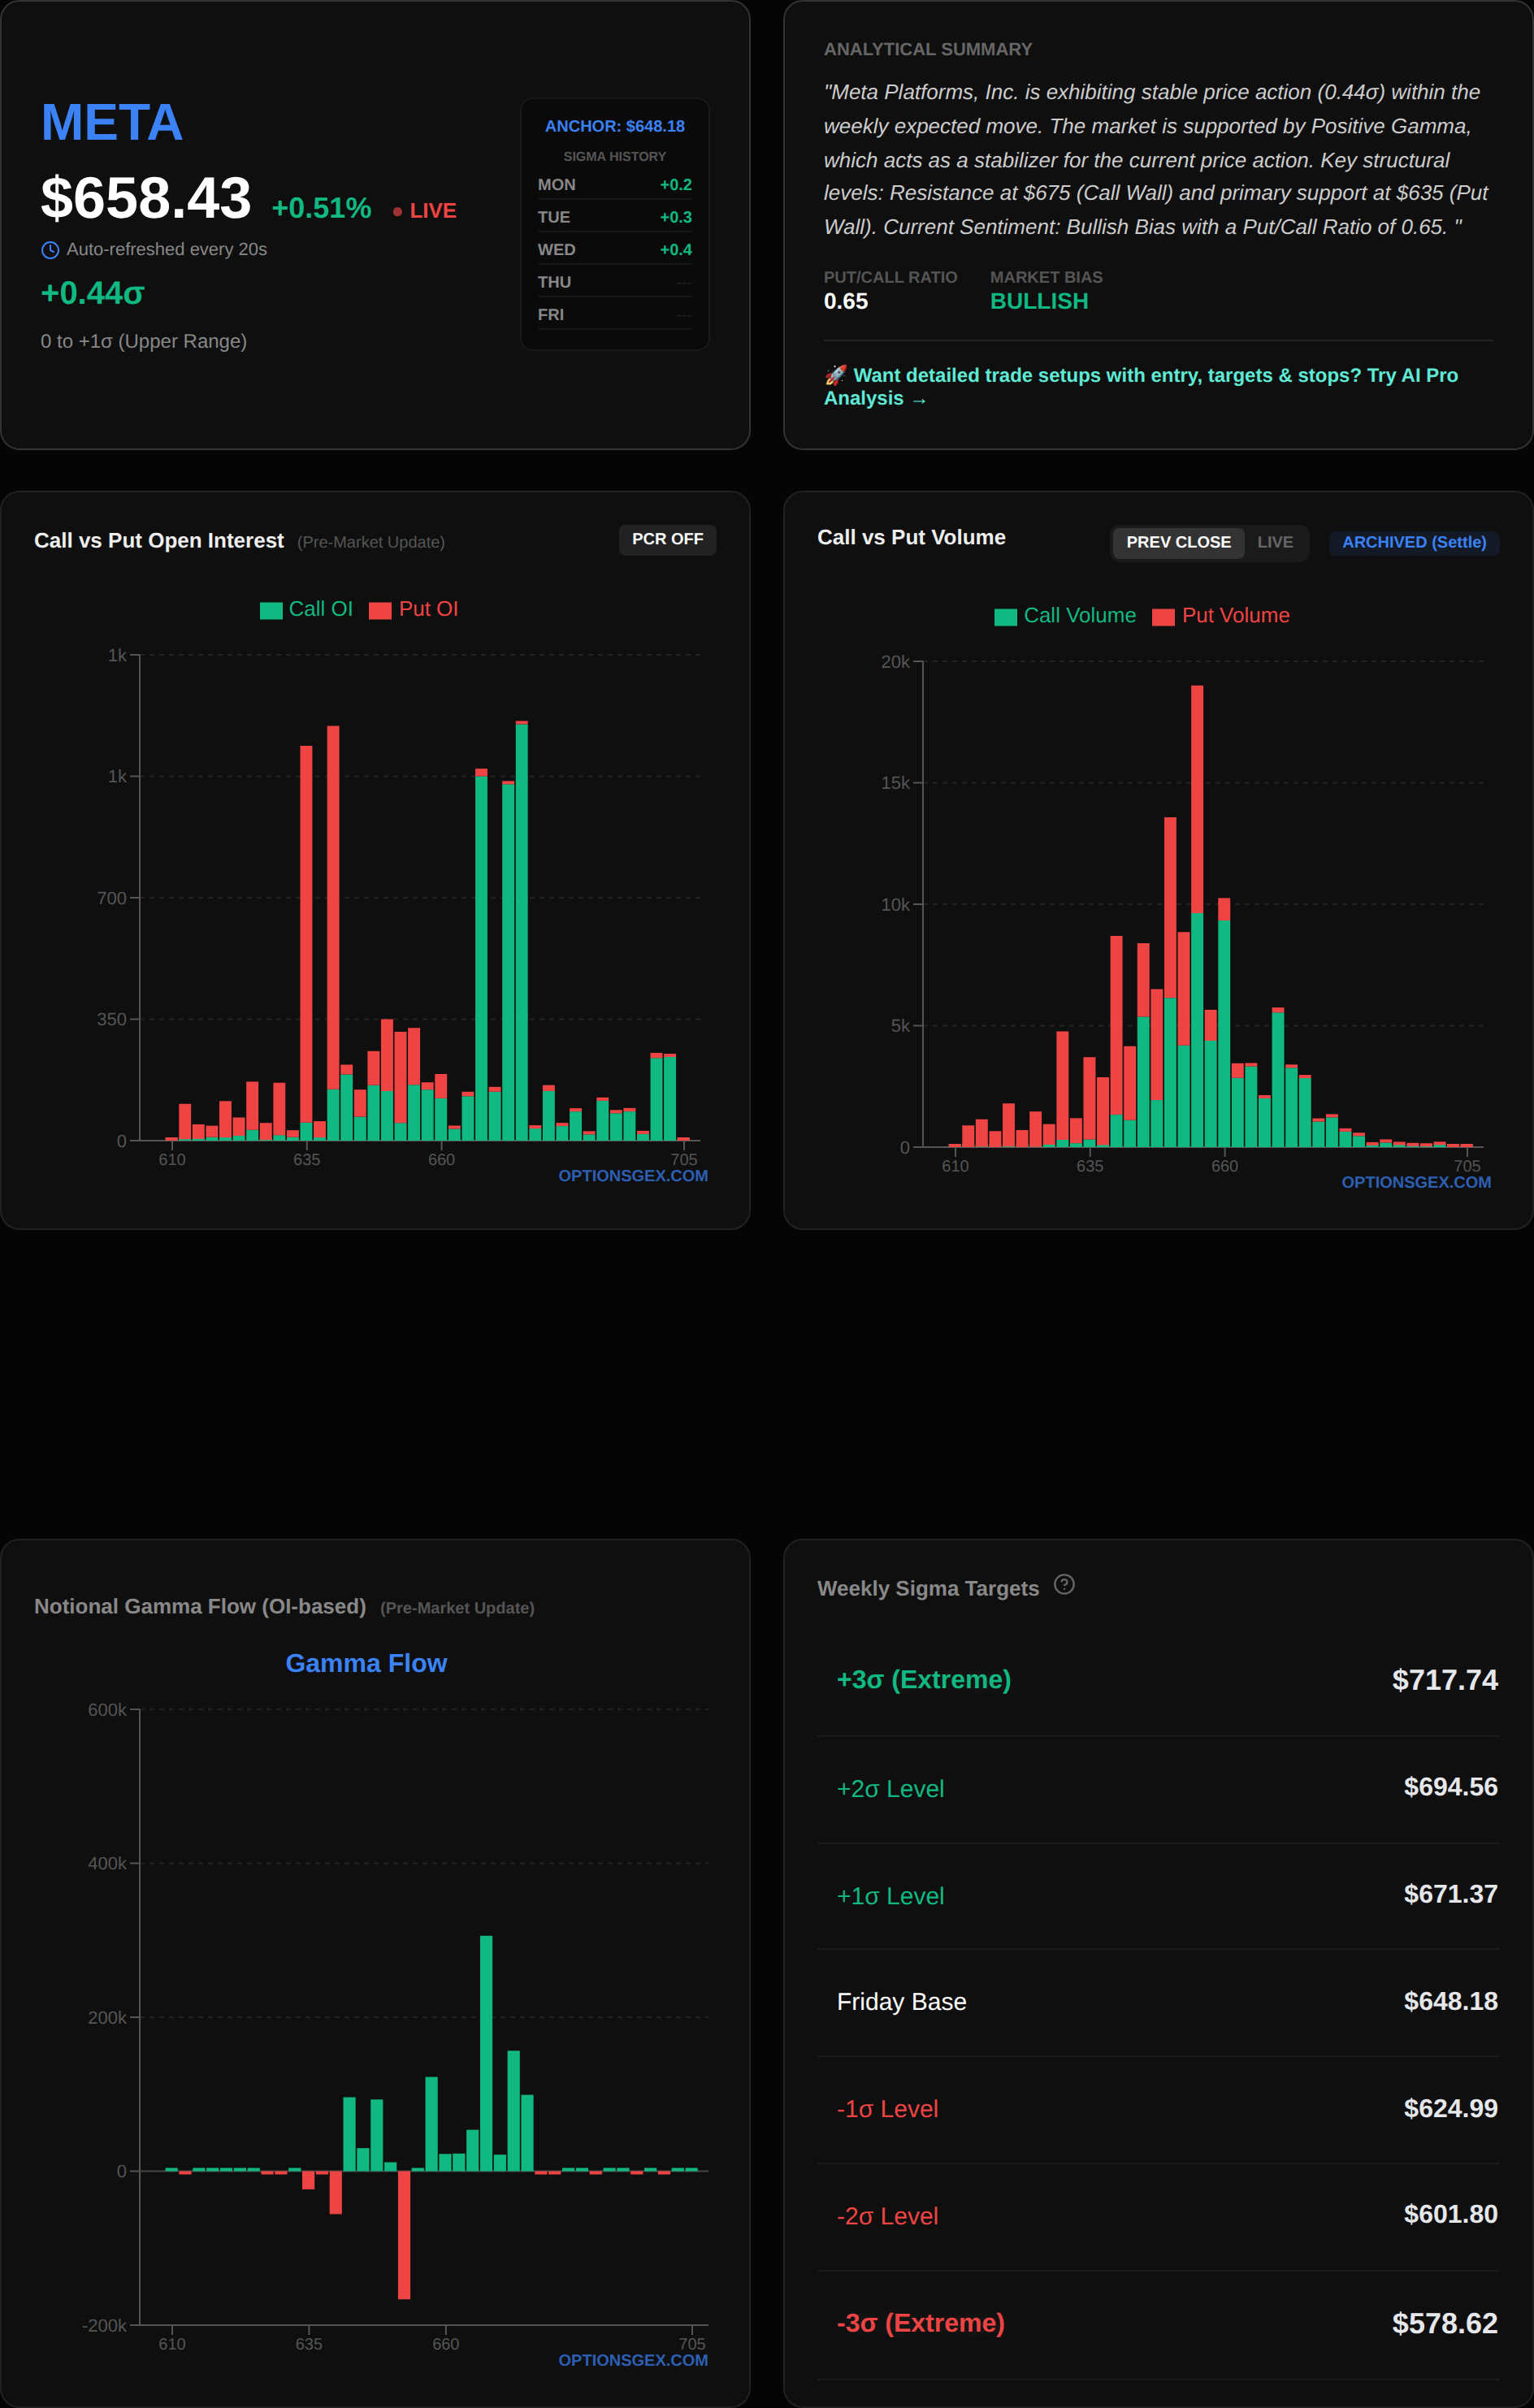Screen dimensions: 1534x2408
Task: Toggle Call OI legend green swatch
Action: [x=271, y=610]
